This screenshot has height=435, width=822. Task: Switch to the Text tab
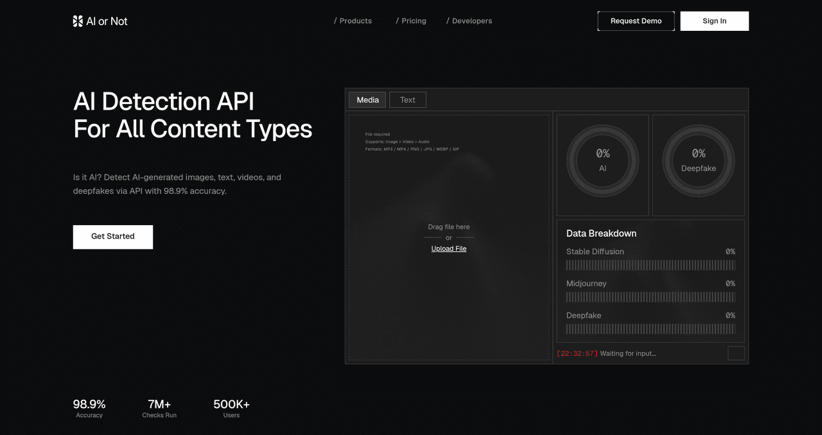tap(408, 99)
